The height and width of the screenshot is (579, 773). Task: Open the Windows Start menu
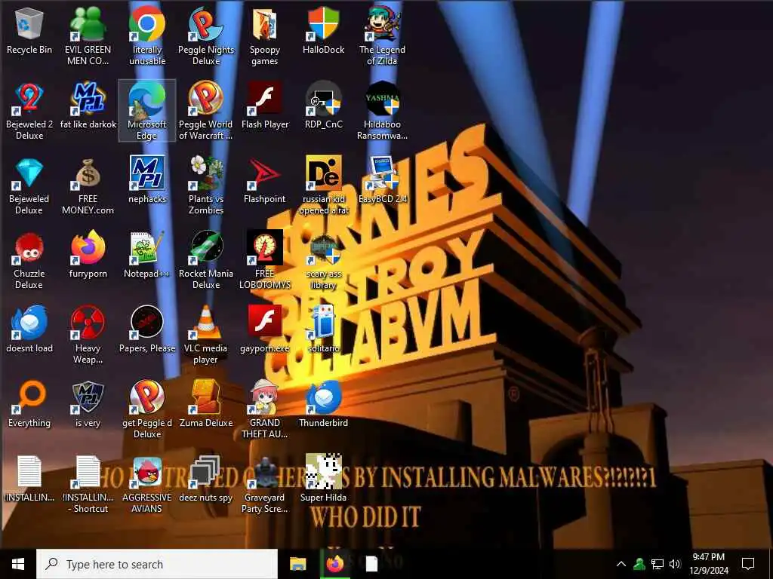pyautogui.click(x=18, y=564)
